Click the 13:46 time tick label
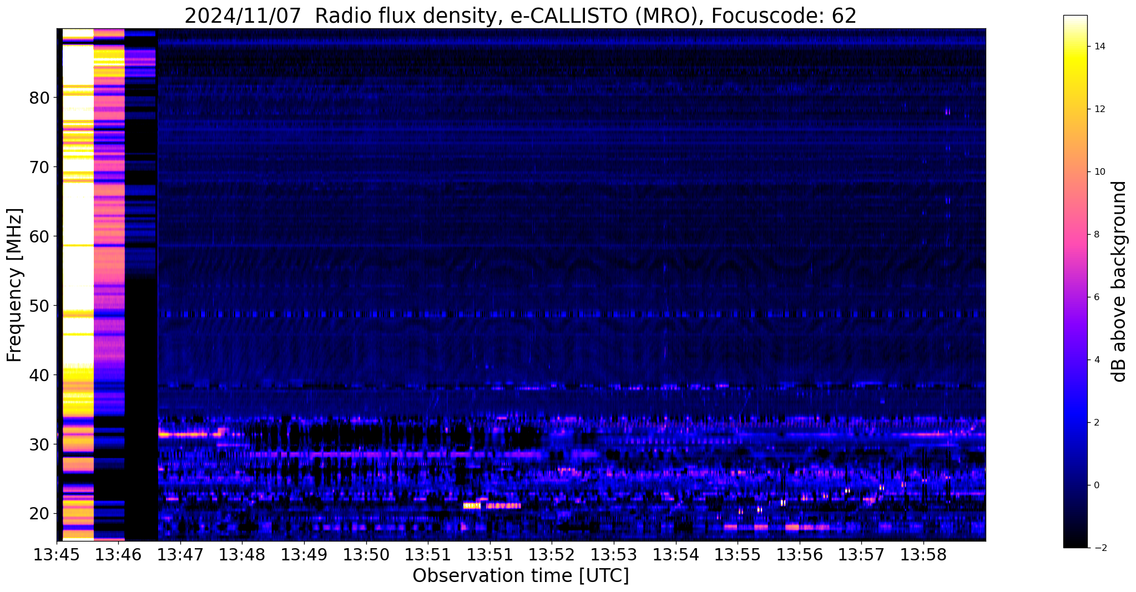1136x592 pixels. click(x=118, y=554)
